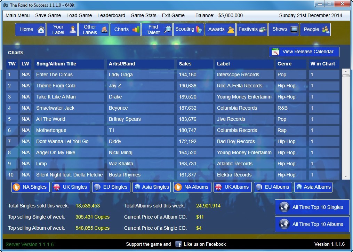Image resolution: width=353 pixels, height=252 pixels.
Task: Open the Shows TV button
Action: pyautogui.click(x=284, y=30)
